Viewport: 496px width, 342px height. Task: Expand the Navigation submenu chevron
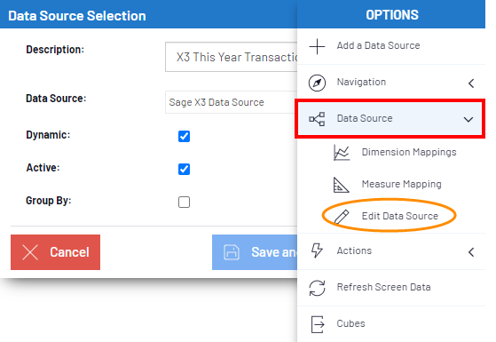[x=471, y=84]
